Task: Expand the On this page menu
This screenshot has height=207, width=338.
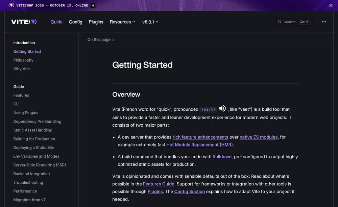Action: (x=101, y=40)
